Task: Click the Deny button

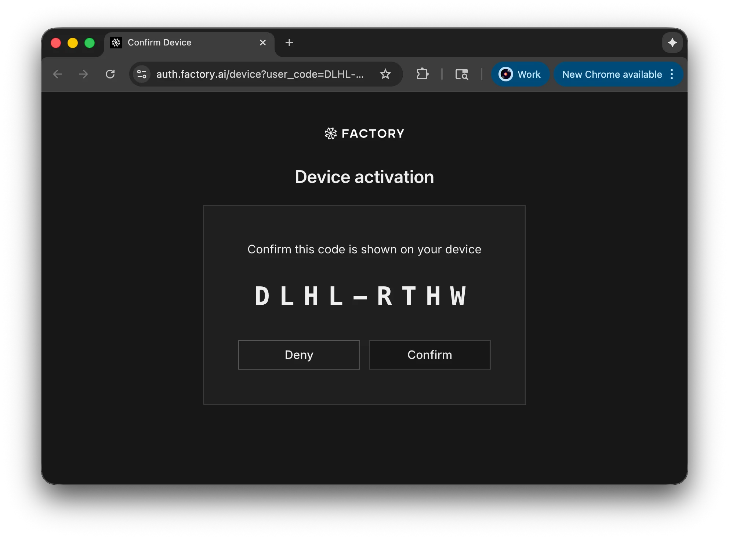Action: click(x=299, y=355)
